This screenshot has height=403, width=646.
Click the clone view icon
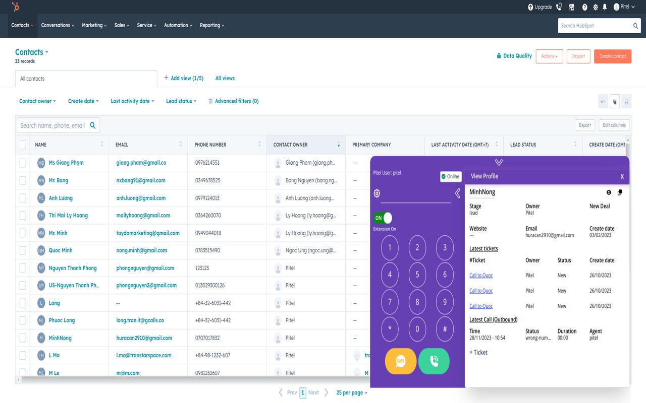[615, 101]
